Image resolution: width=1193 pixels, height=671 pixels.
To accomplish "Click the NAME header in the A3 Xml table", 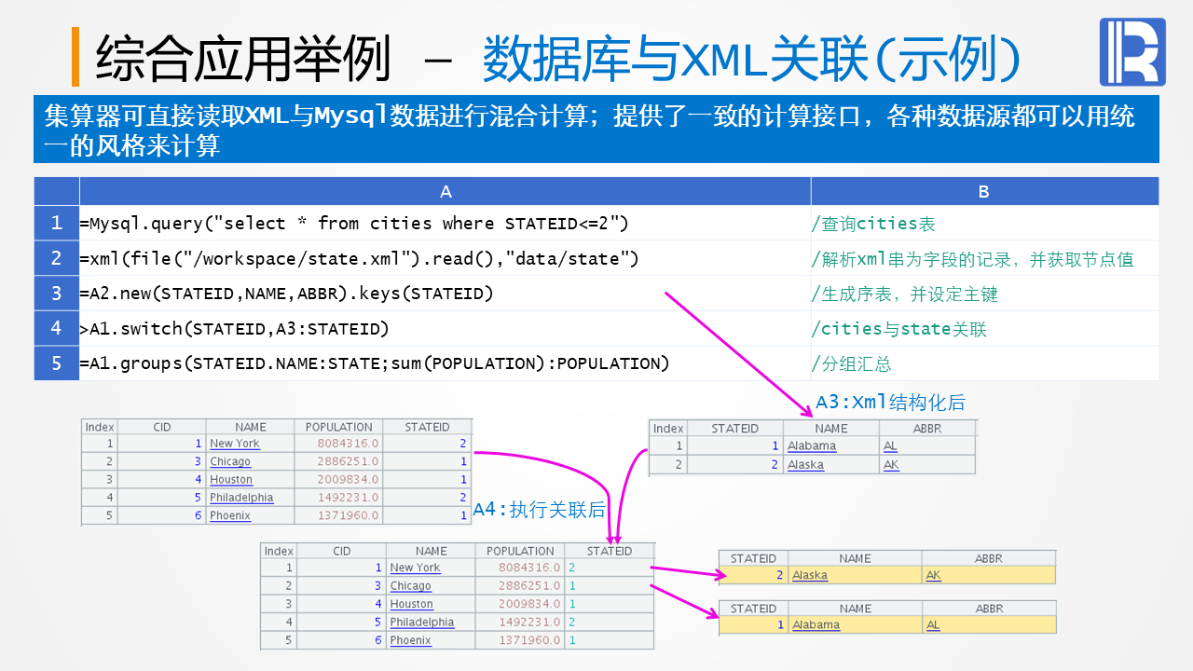I will click(x=830, y=429).
